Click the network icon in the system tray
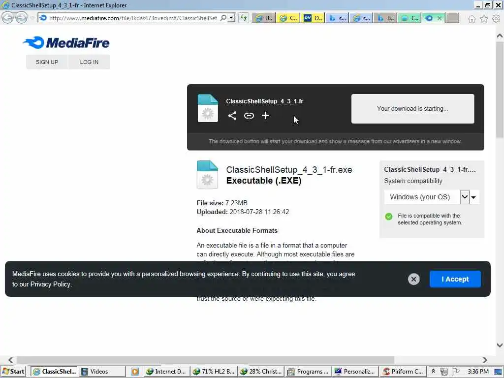The image size is (504, 378). click(444, 372)
